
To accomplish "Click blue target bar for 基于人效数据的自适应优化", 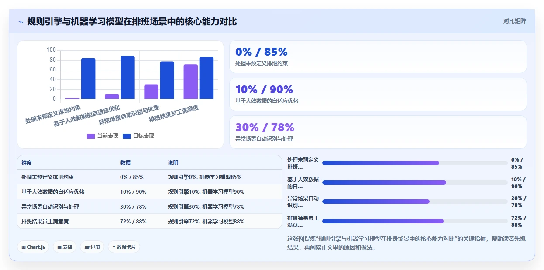I will pos(127,78).
